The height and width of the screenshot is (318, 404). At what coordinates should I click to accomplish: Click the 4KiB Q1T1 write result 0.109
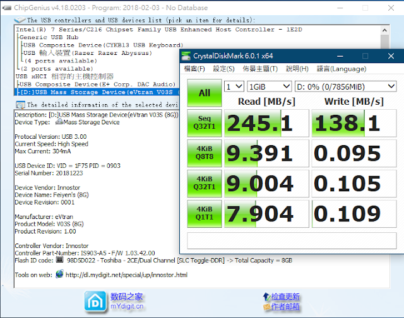click(353, 214)
